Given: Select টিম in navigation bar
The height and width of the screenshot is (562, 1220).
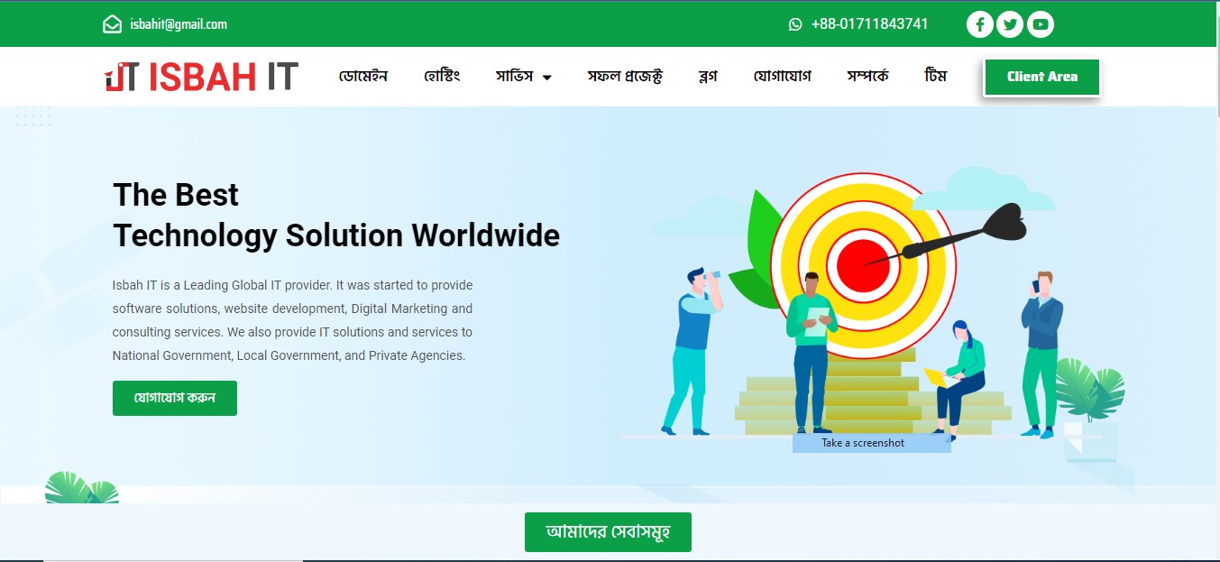Looking at the screenshot, I should coord(936,77).
